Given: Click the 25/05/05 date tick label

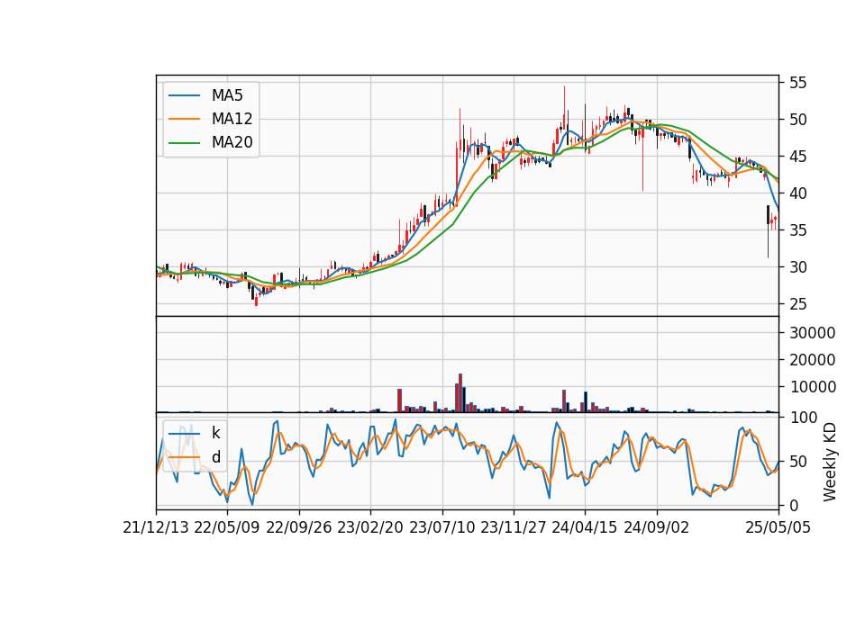Looking at the screenshot, I should [778, 527].
